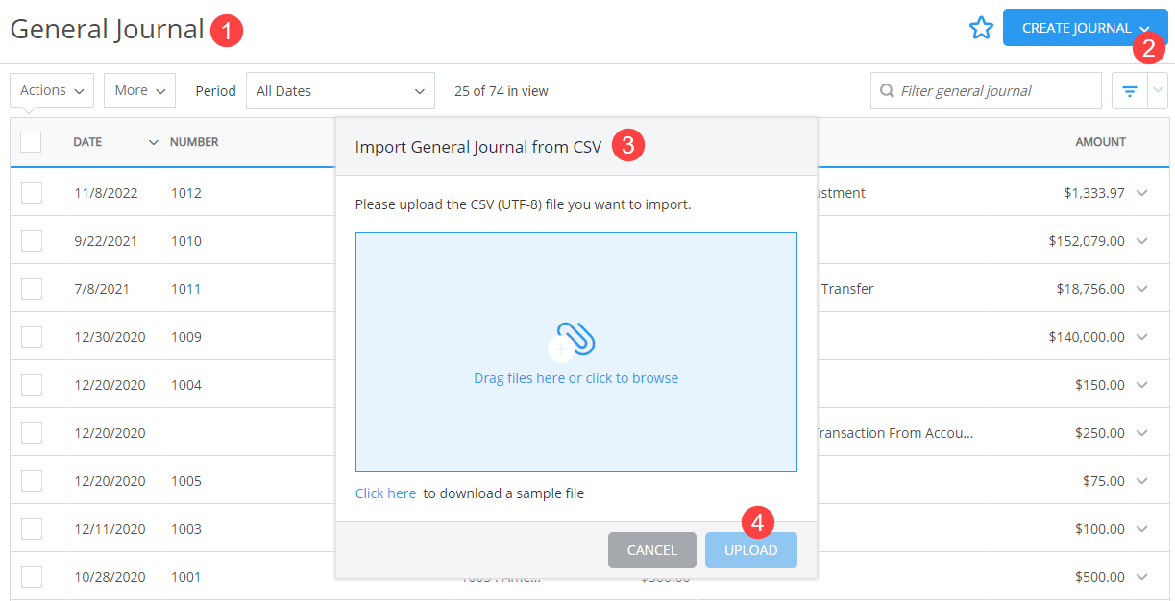
Task: Toggle the select-all checkbox in table header
Action: [31, 141]
